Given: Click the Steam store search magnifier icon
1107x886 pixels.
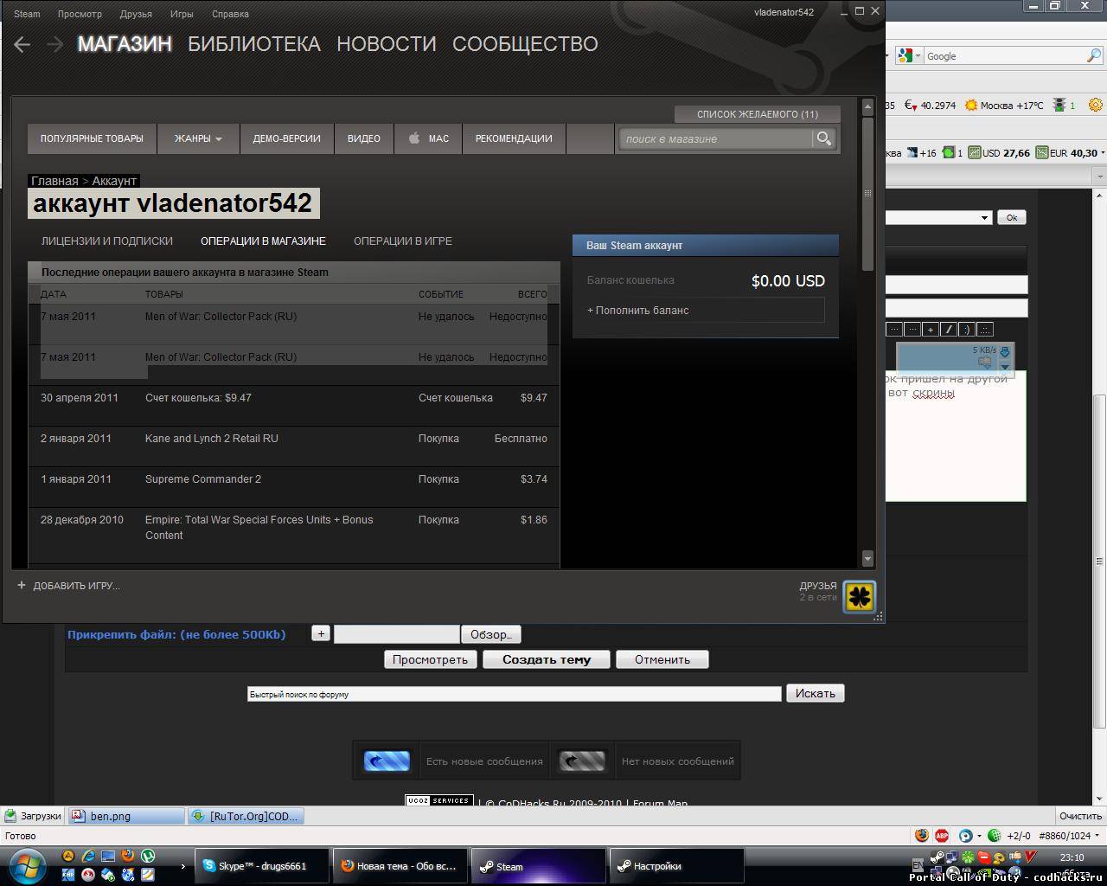Looking at the screenshot, I should (824, 138).
